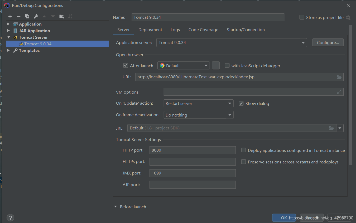Viewport: 356px width, 223px height.
Task: Toggle the Show dialog checkbox
Action: pos(241,103)
